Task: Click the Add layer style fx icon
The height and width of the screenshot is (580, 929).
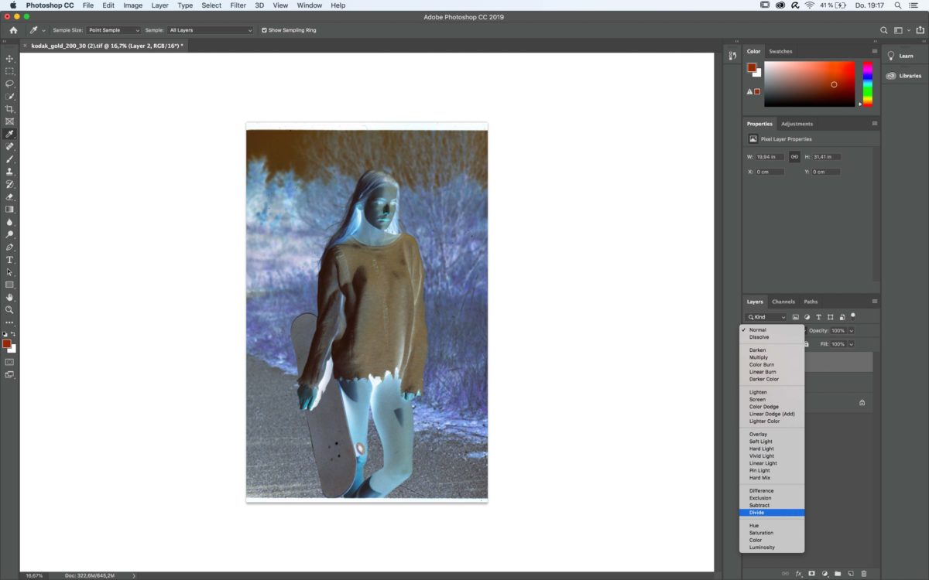Action: click(x=798, y=574)
